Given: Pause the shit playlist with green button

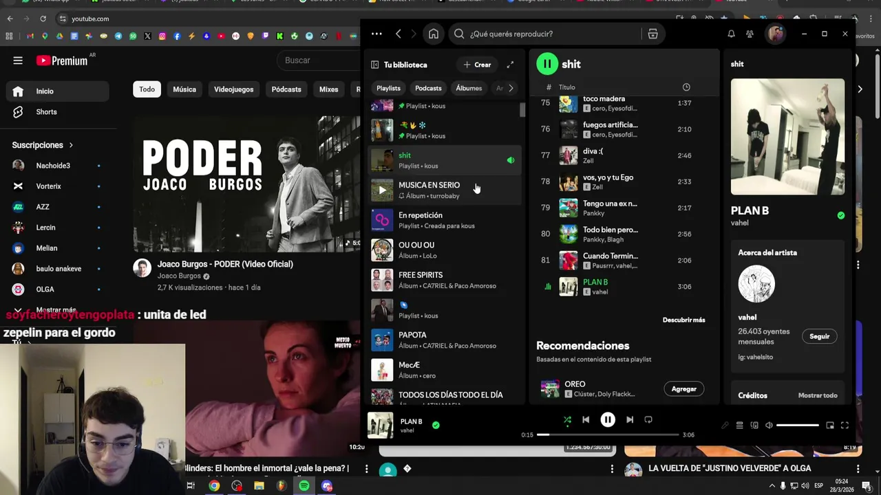Looking at the screenshot, I should tap(547, 64).
